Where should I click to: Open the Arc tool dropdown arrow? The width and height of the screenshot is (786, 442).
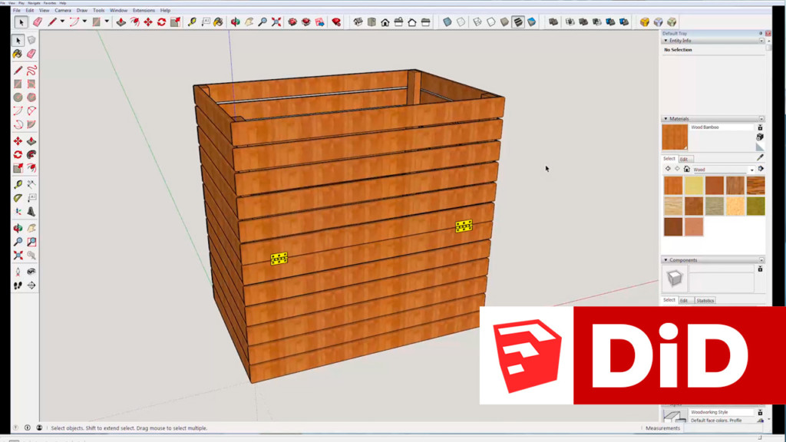84,21
